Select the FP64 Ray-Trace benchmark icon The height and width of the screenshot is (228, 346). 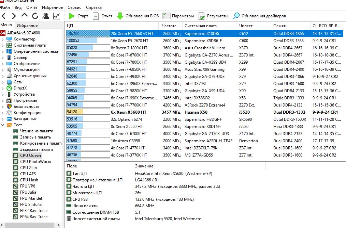pyautogui.click(x=15, y=217)
